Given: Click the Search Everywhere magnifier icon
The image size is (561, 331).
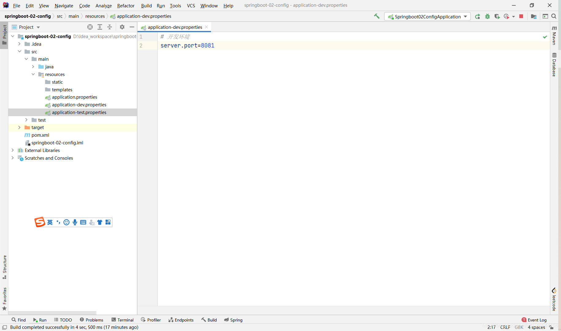Looking at the screenshot, I should pyautogui.click(x=554, y=16).
